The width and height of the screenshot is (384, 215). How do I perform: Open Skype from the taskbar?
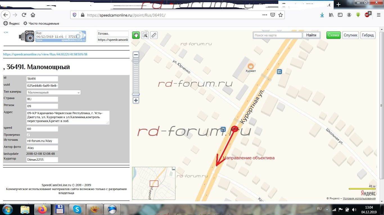tap(77, 209)
